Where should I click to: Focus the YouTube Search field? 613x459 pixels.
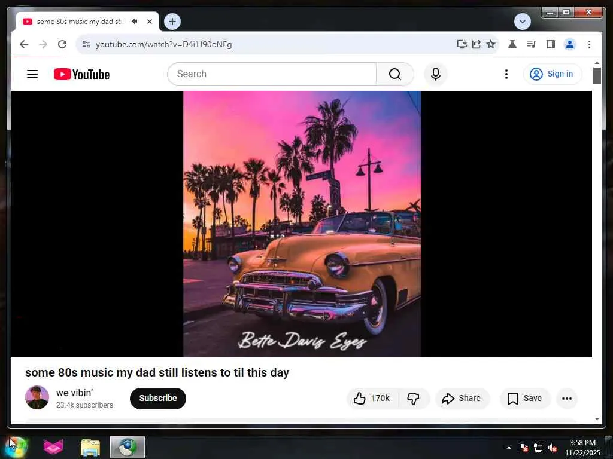coord(272,74)
